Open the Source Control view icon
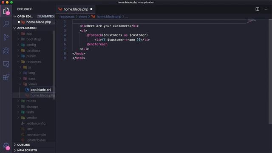 point(6,37)
